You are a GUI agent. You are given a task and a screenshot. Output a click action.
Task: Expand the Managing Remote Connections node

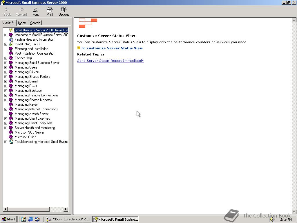click(x=6, y=95)
